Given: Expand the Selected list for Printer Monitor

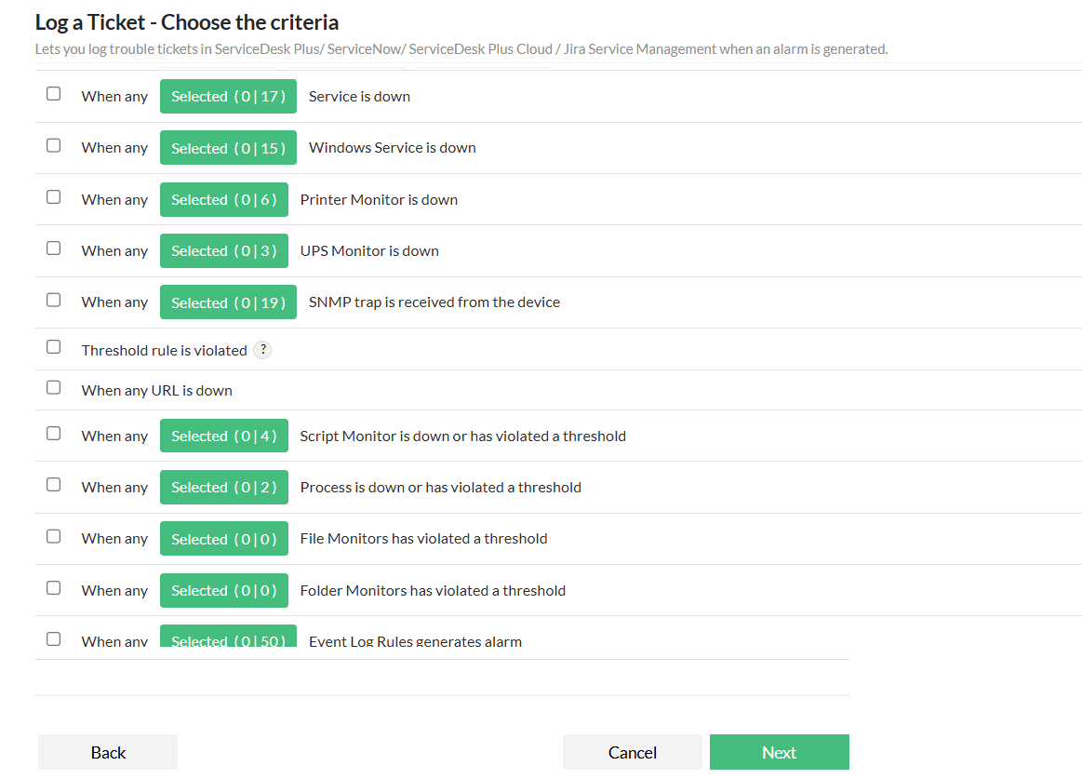Looking at the screenshot, I should pyautogui.click(x=223, y=199).
